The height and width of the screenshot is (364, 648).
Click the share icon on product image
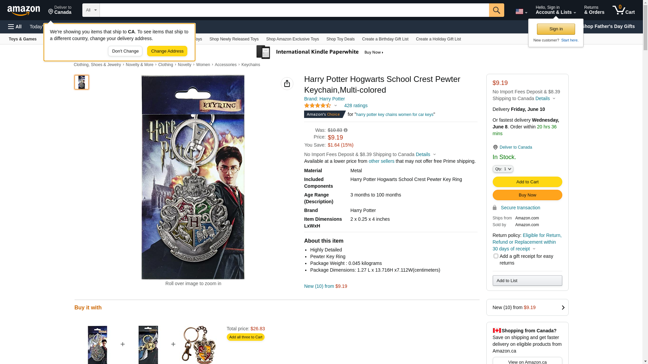click(287, 84)
